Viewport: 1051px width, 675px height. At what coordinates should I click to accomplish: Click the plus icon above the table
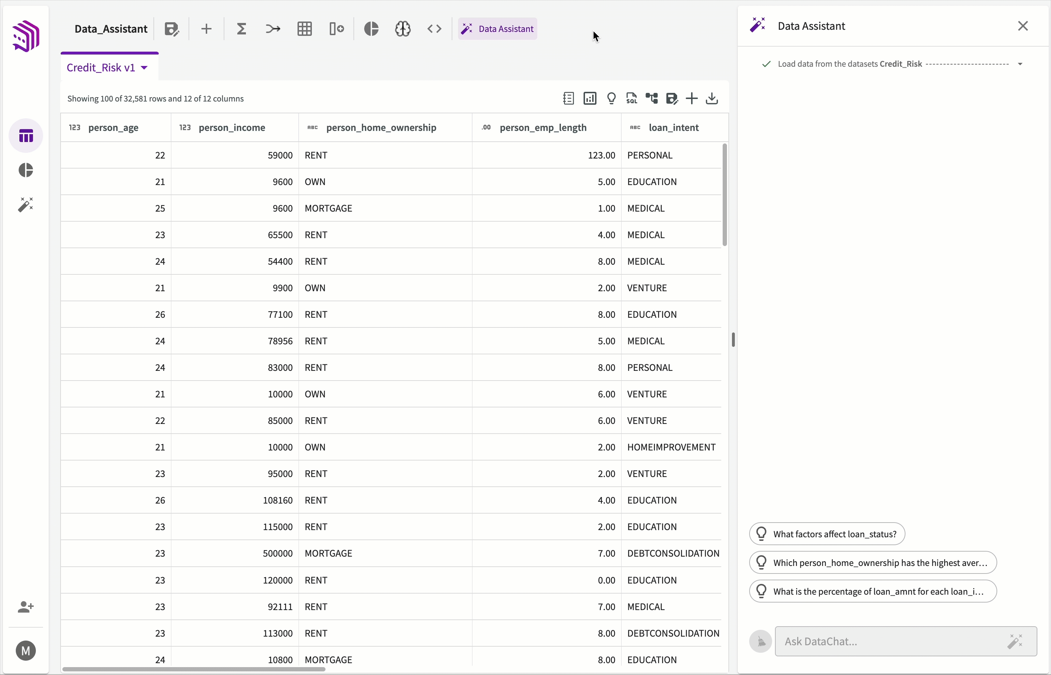[x=692, y=99]
